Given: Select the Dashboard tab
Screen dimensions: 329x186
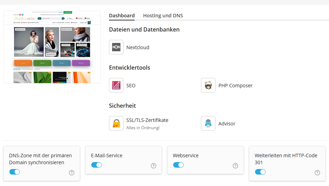Looking at the screenshot, I should coord(122,16).
